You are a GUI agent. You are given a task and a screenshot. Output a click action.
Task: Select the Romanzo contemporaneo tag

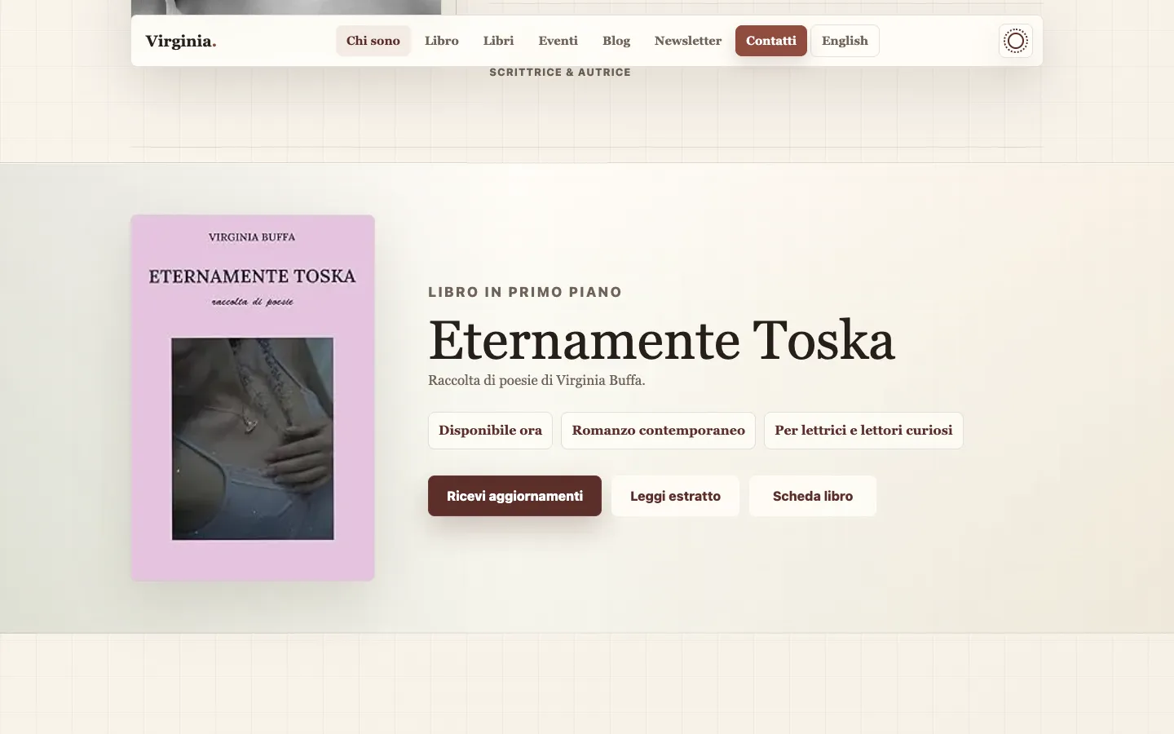tap(658, 431)
